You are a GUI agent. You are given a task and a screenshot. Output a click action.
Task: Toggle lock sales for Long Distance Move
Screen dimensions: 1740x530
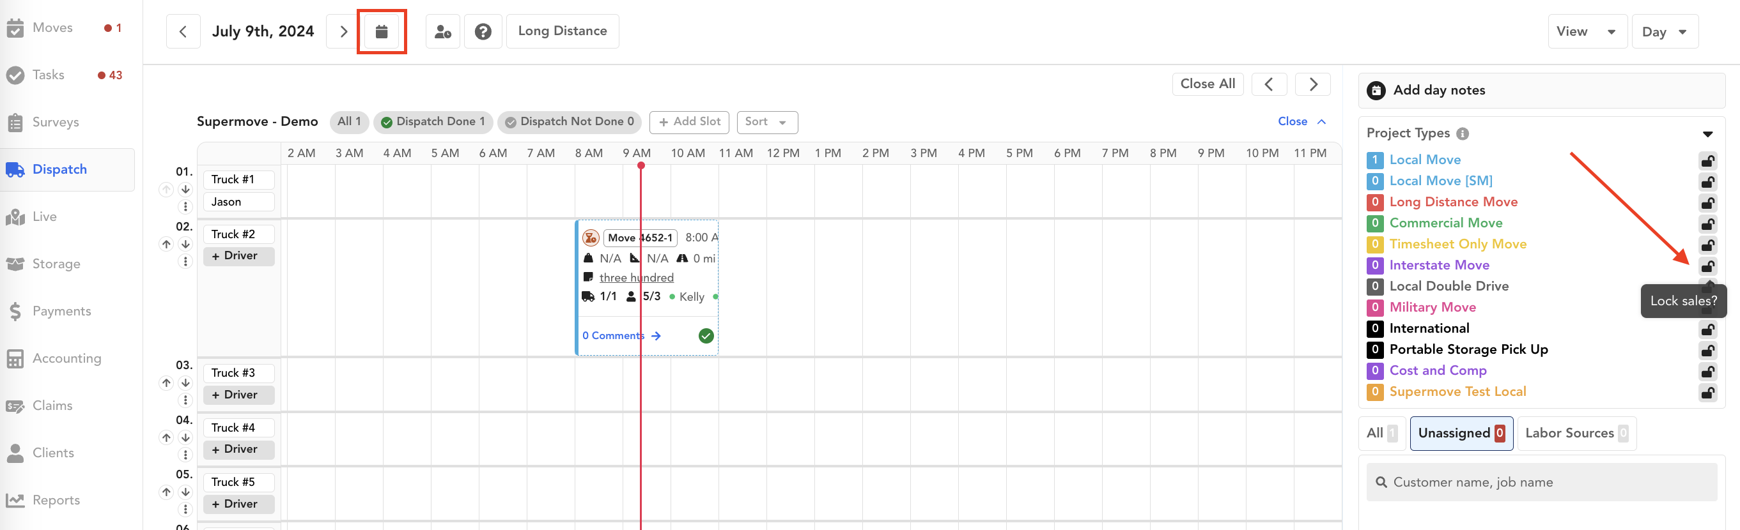pos(1707,202)
